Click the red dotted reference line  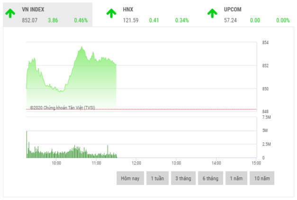pos(189,109)
